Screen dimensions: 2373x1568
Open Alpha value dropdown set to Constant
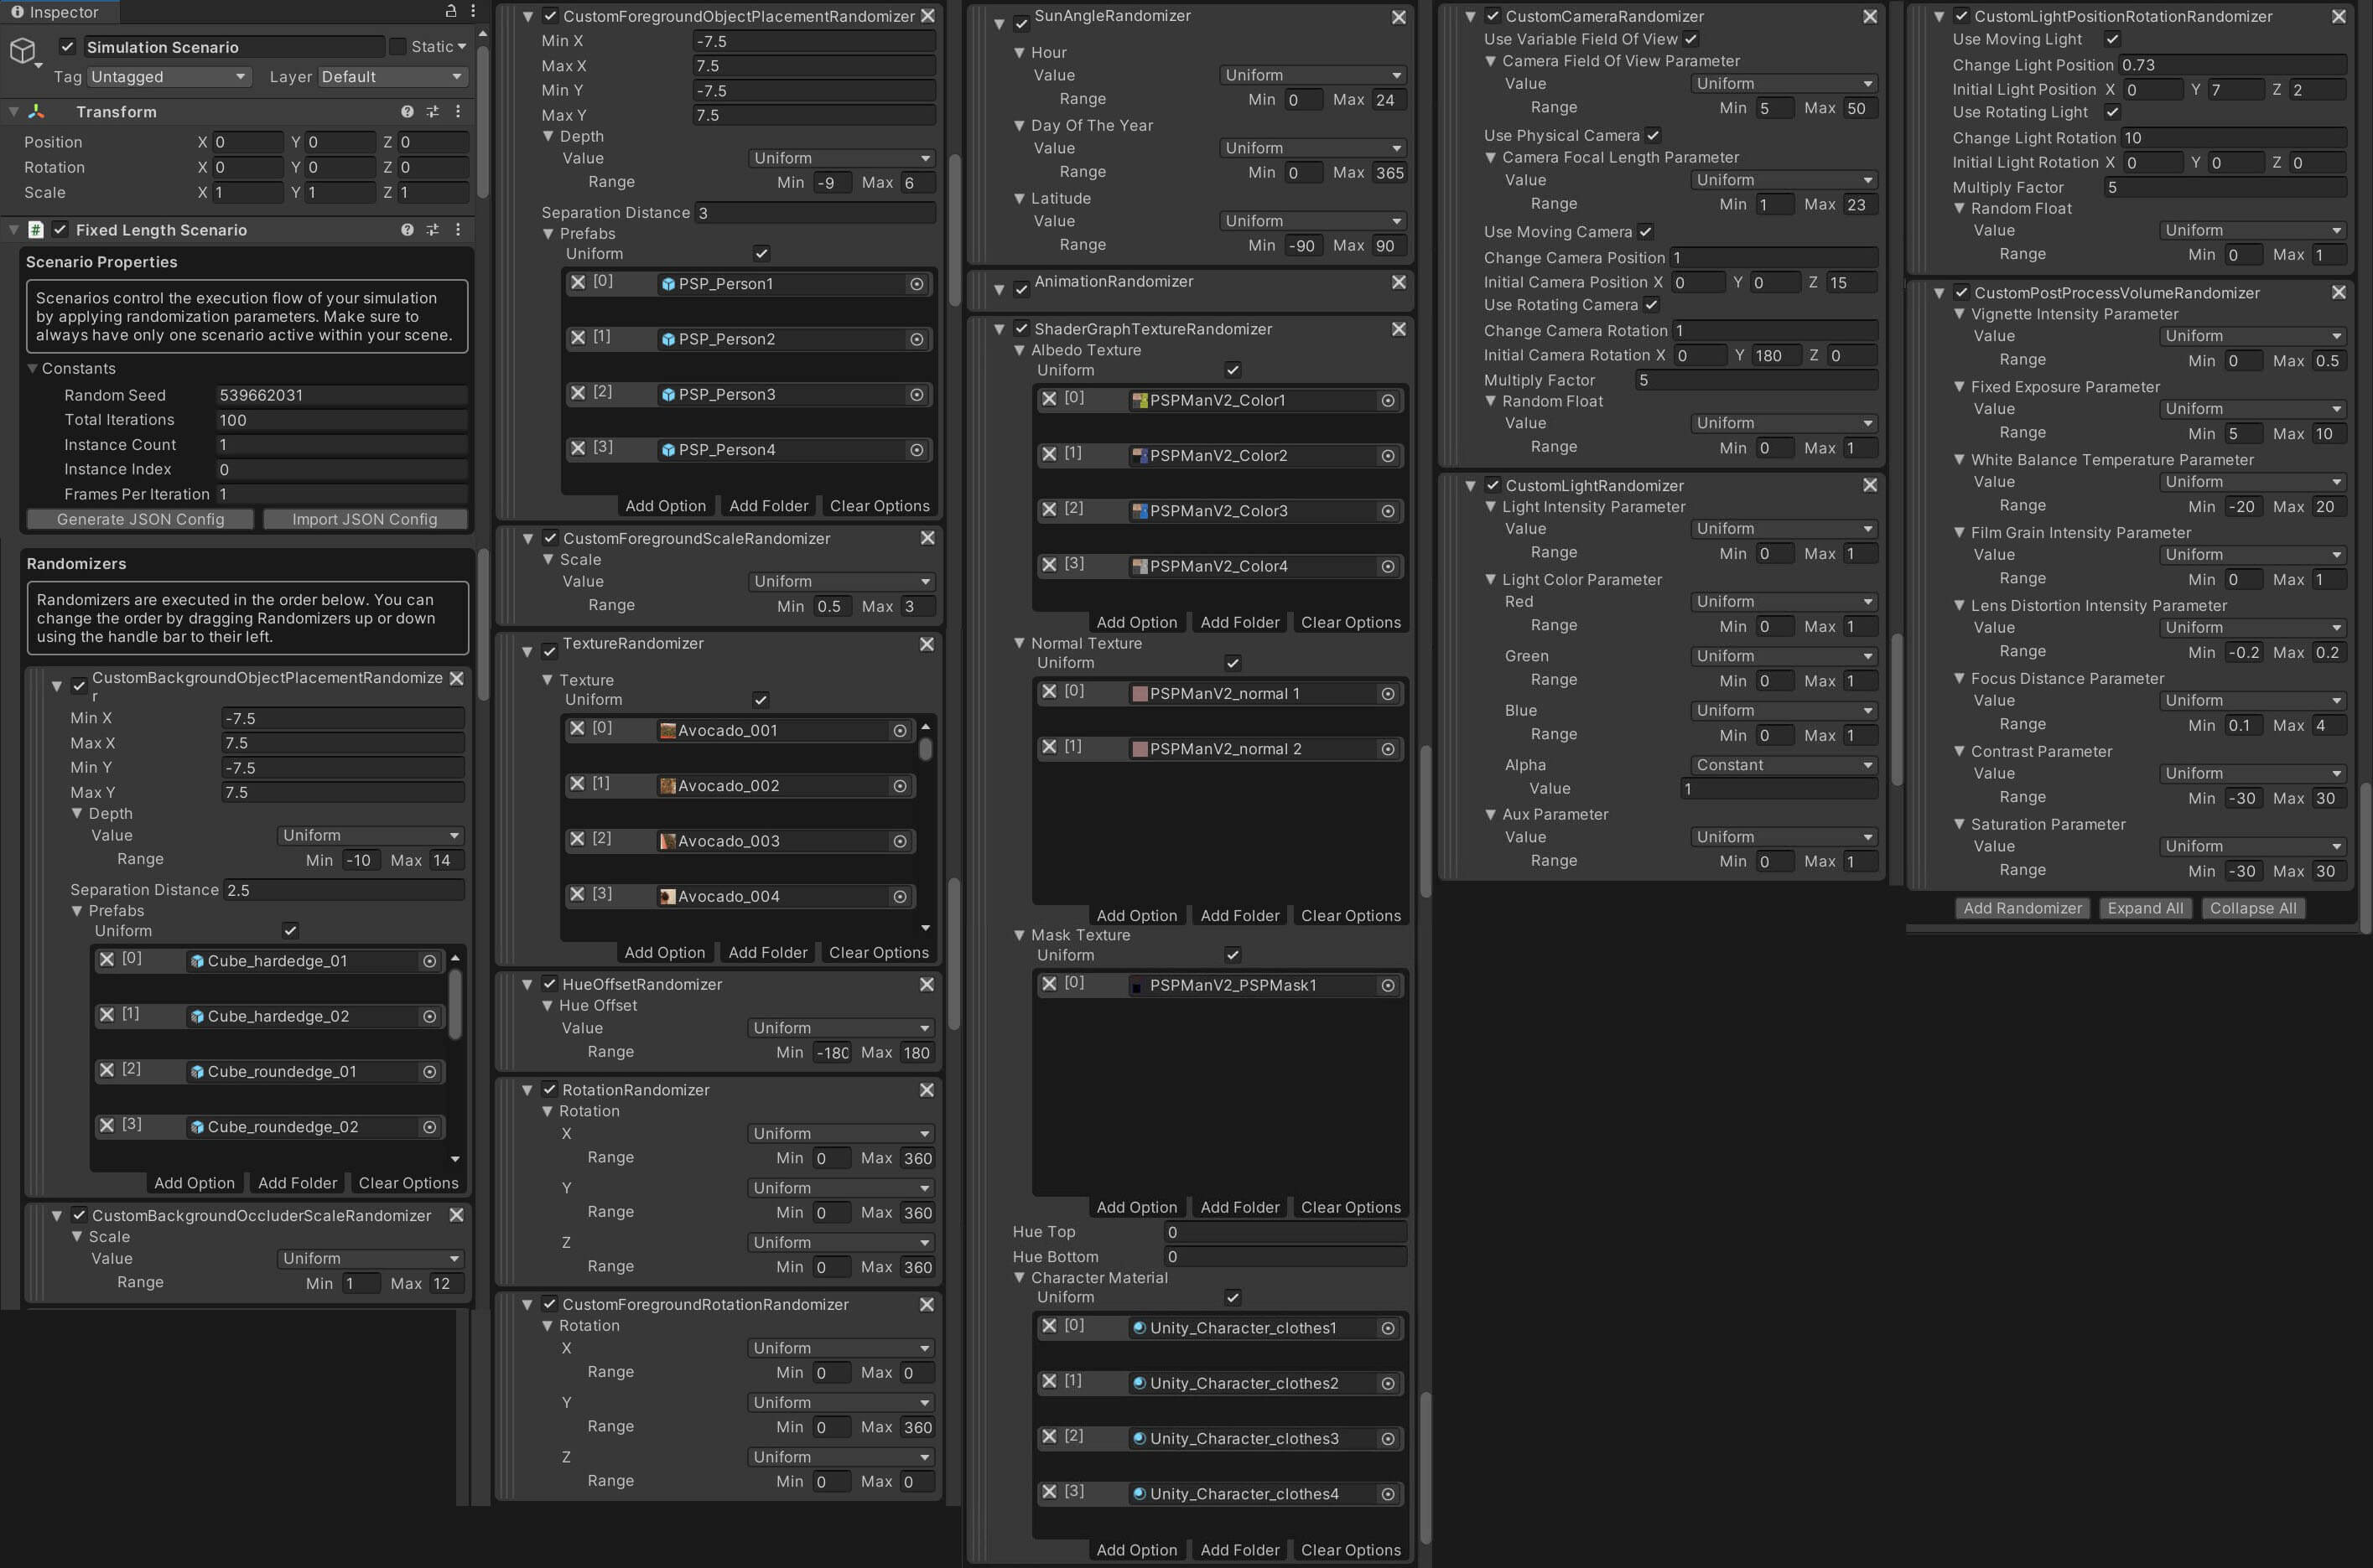(1783, 765)
